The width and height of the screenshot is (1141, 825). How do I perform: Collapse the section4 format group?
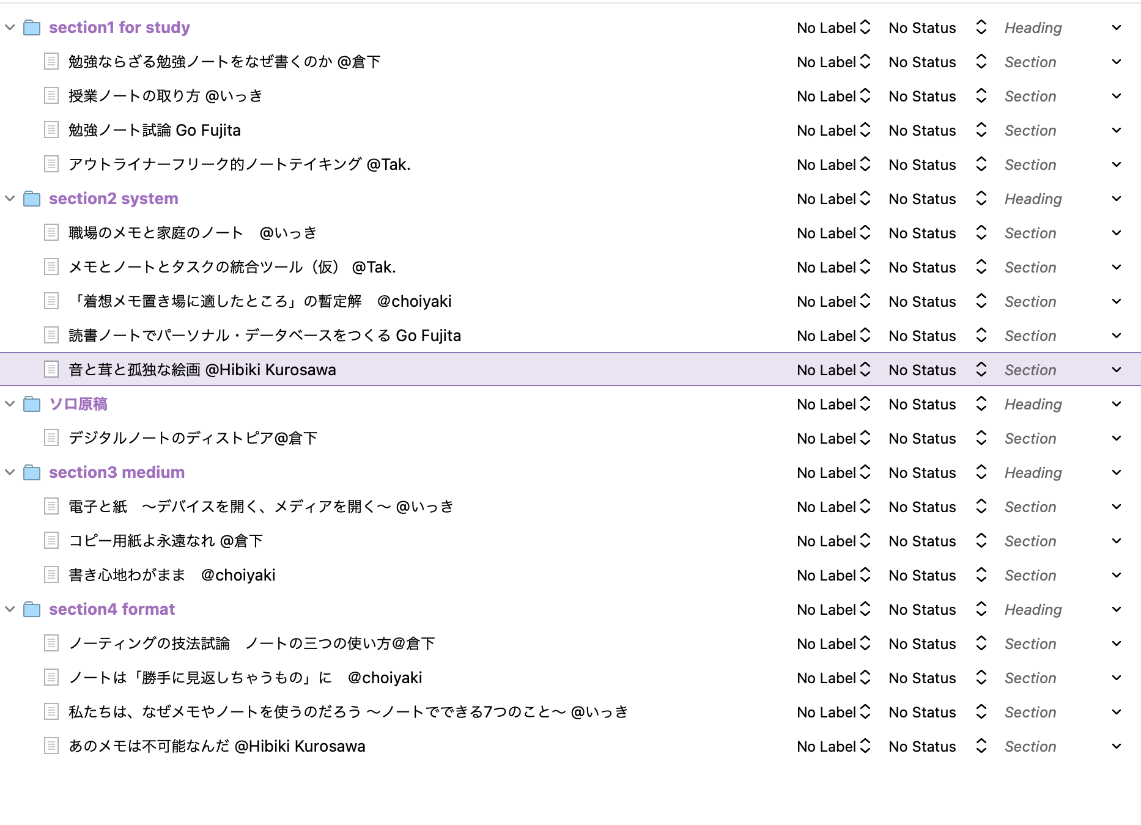pyautogui.click(x=9, y=609)
